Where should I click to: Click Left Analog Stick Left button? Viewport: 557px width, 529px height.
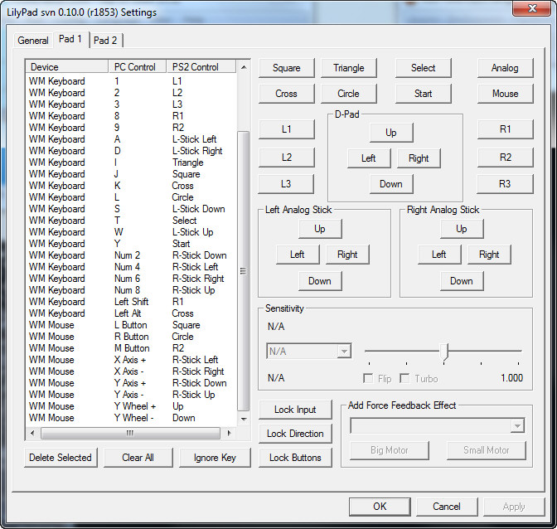point(298,255)
